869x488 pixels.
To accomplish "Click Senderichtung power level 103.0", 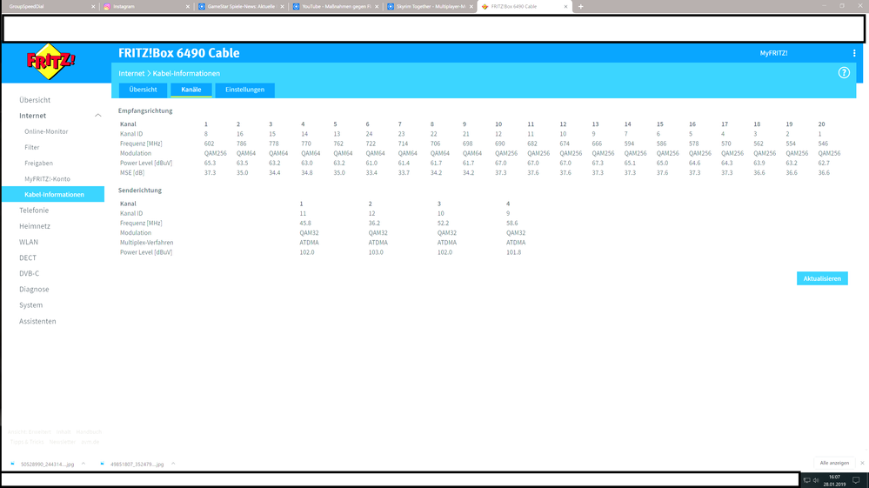I will (376, 252).
